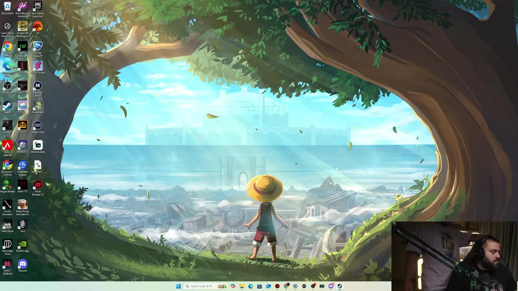Image resolution: width=518 pixels, height=291 pixels.
Task: Open the EA app desktop shortcut
Action: pyautogui.click(x=38, y=28)
